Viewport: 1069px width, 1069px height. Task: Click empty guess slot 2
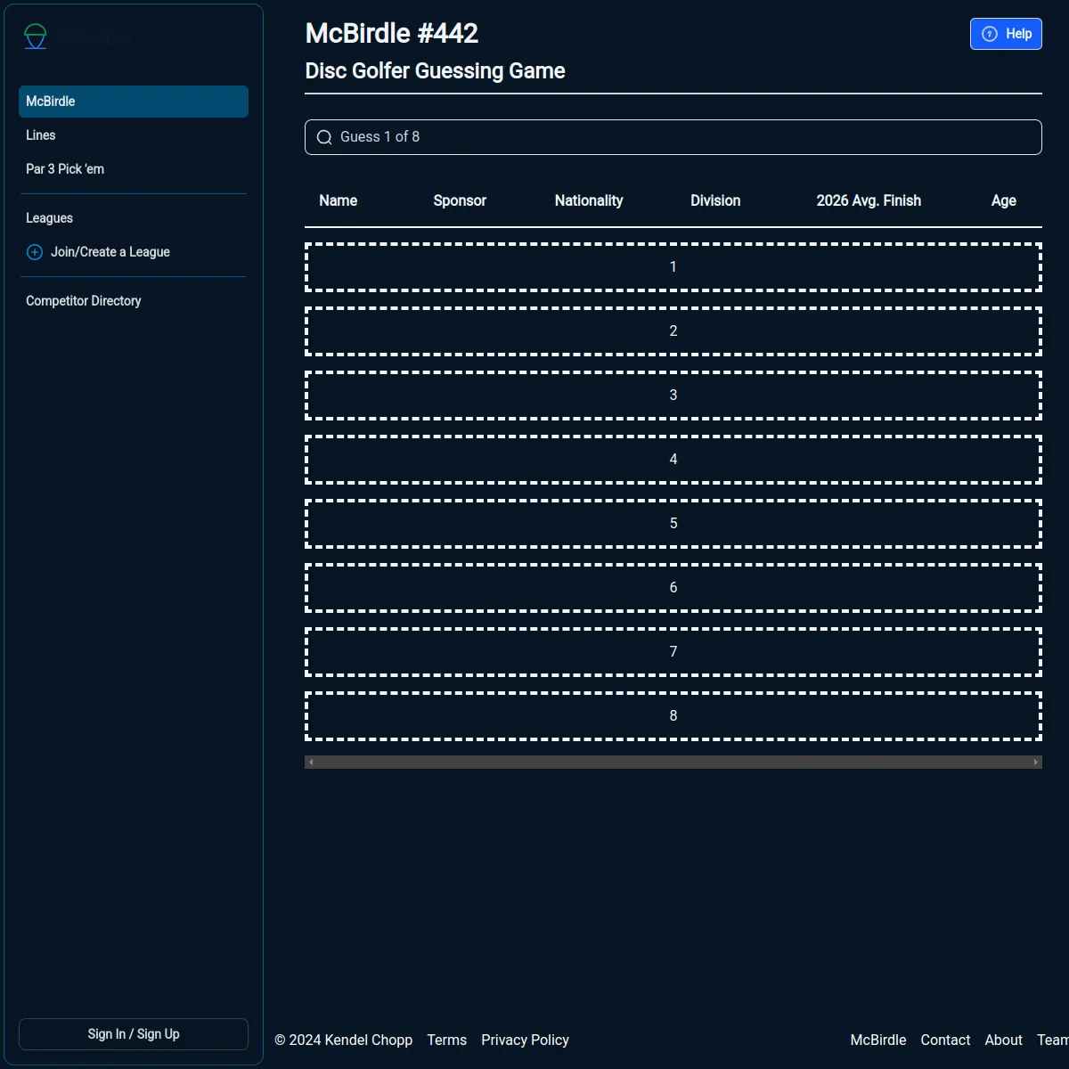(x=673, y=331)
